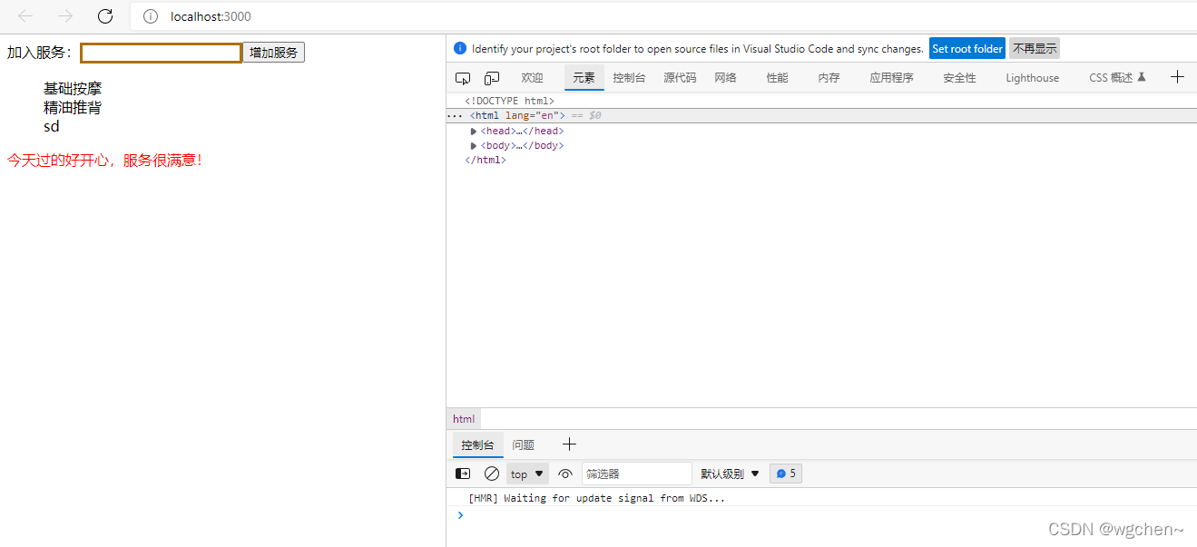Image resolution: width=1197 pixels, height=547 pixels.
Task: Click the browser back arrow
Action: pyautogui.click(x=26, y=16)
